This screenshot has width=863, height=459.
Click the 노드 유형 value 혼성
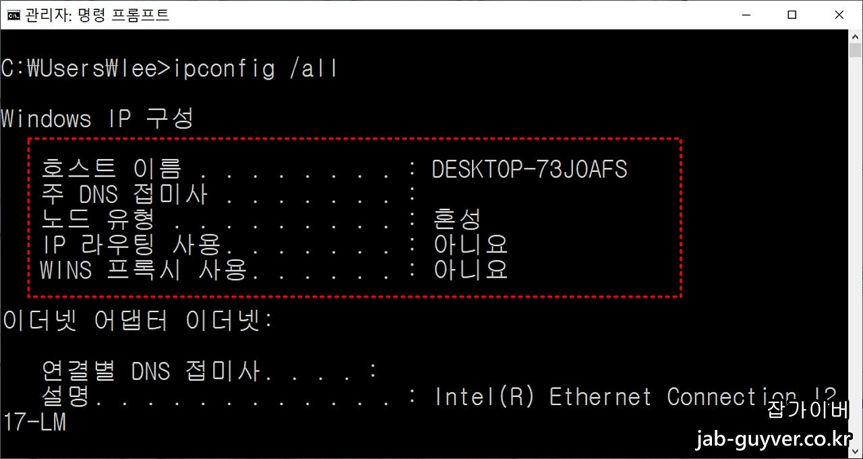point(457,220)
